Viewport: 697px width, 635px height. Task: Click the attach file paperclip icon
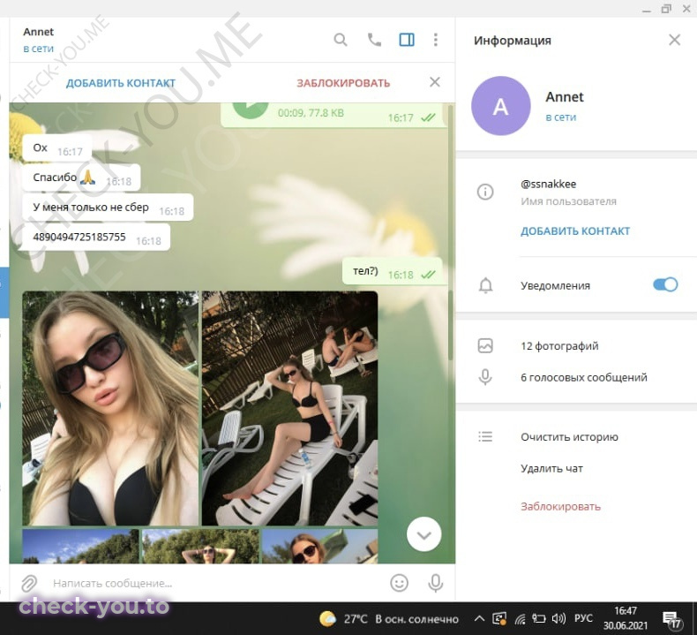29,583
